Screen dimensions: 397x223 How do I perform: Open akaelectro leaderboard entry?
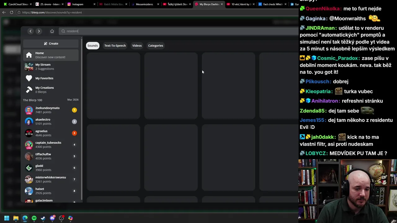pos(51,121)
